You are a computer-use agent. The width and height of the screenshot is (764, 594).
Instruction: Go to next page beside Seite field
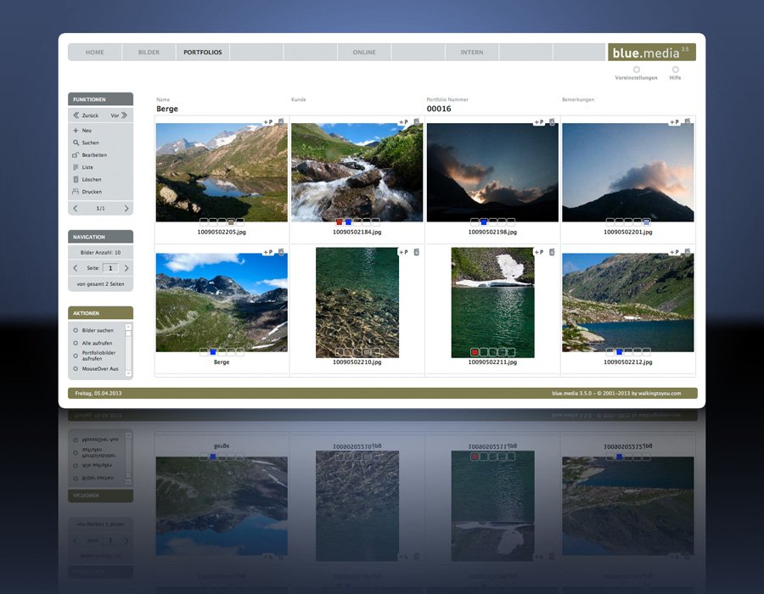coord(126,268)
